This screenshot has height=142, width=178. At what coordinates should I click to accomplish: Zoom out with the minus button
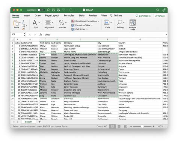tap(131, 126)
